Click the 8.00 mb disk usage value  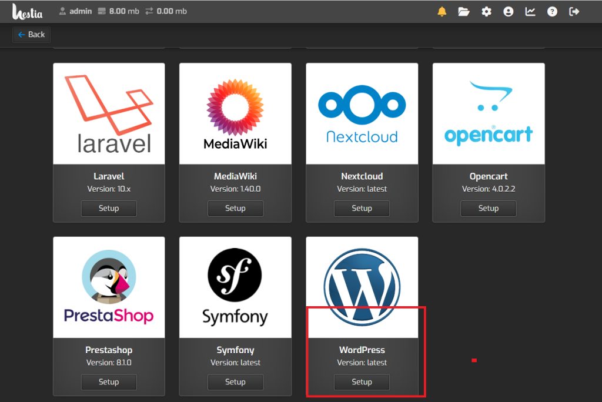124,11
